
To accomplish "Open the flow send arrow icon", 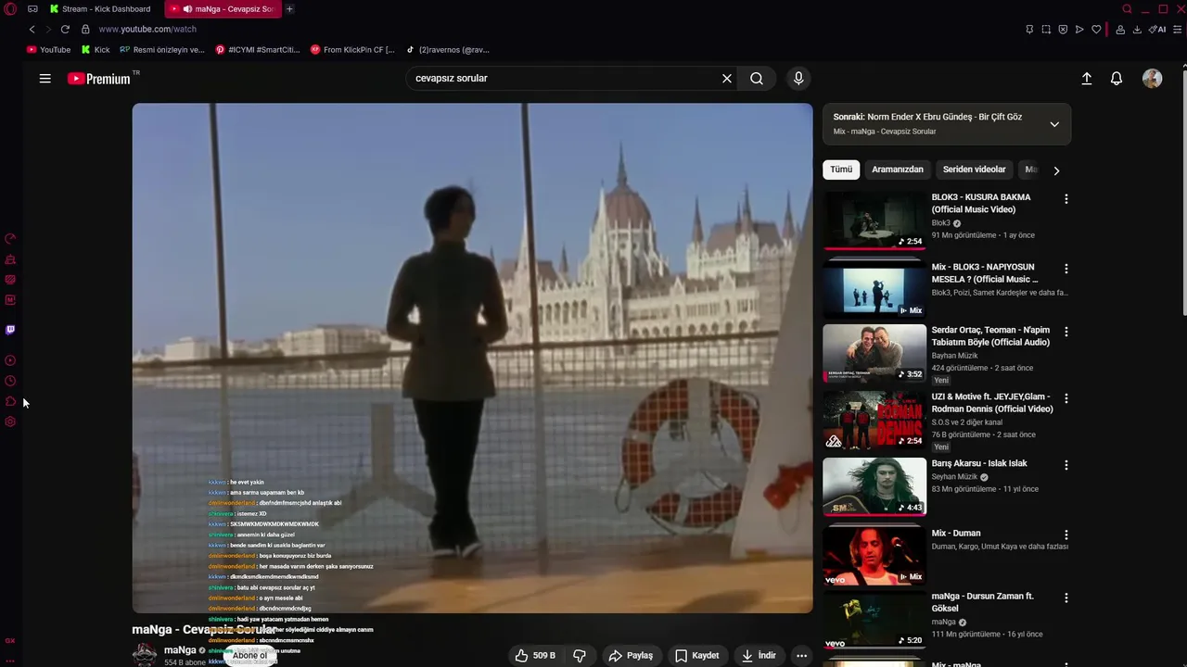I will pyautogui.click(x=1079, y=29).
